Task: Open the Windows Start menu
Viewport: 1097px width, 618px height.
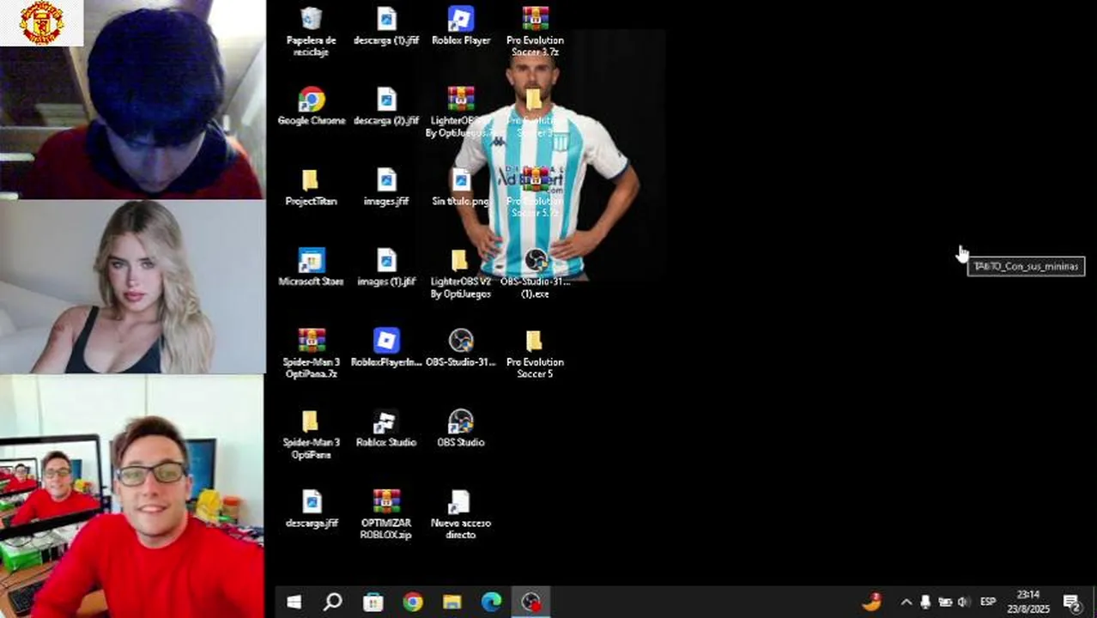Action: point(294,603)
